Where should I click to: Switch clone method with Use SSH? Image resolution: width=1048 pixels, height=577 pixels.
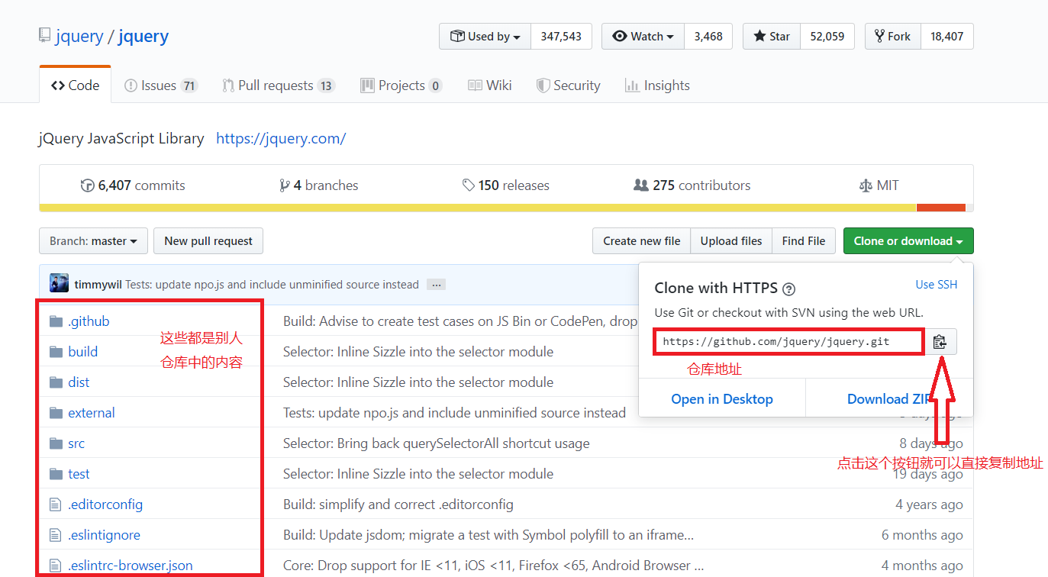click(937, 285)
